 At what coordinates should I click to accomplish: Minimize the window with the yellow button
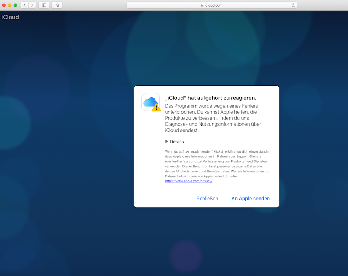pos(10,5)
